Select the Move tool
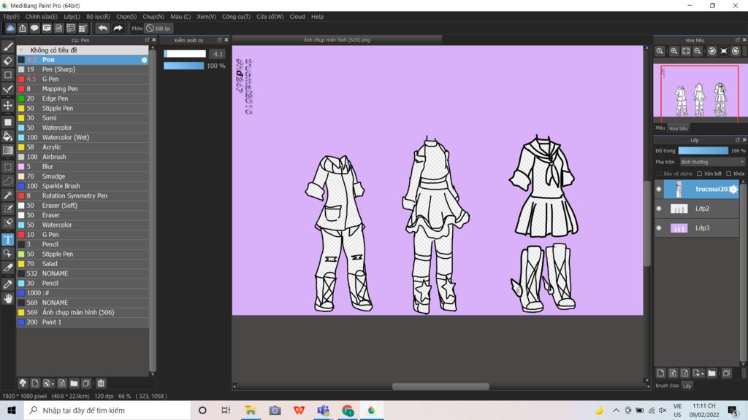The height and width of the screenshot is (420, 748). (8, 105)
